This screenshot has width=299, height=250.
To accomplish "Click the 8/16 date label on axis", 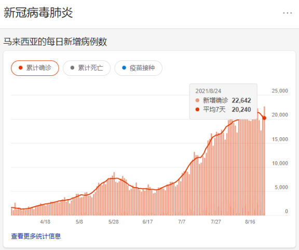I will point(250,222).
